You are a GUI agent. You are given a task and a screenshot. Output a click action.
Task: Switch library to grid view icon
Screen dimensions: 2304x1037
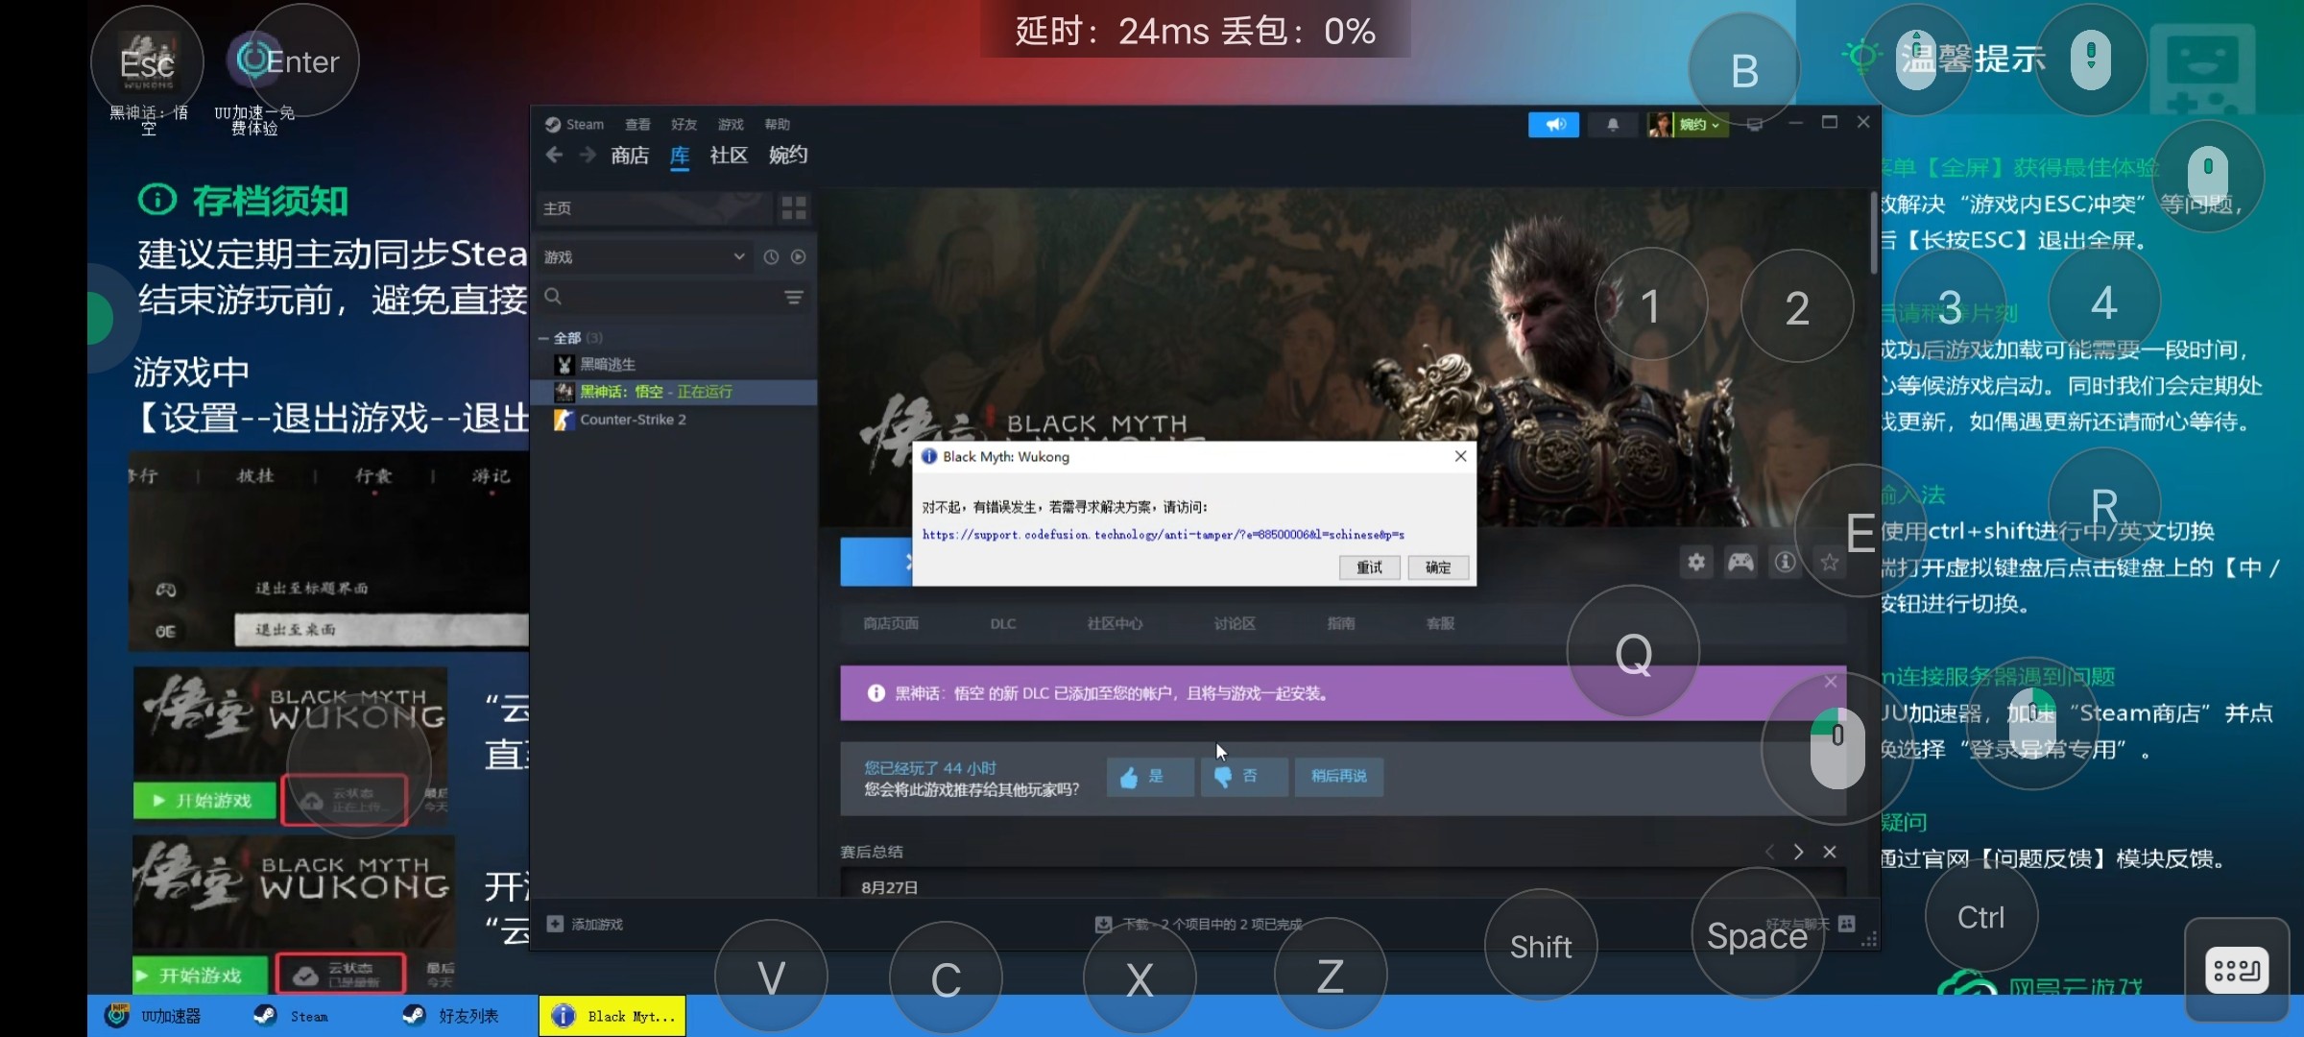click(794, 207)
